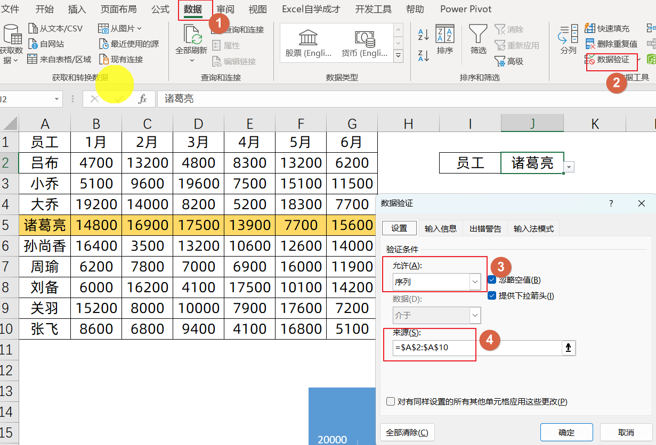Click Existing Connections (现有连接) icon

pyautogui.click(x=104, y=59)
